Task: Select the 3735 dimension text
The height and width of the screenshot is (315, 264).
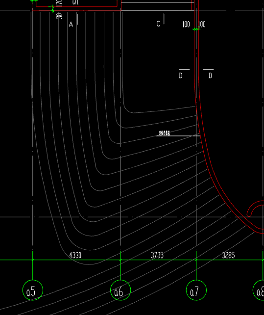Action: (157, 255)
